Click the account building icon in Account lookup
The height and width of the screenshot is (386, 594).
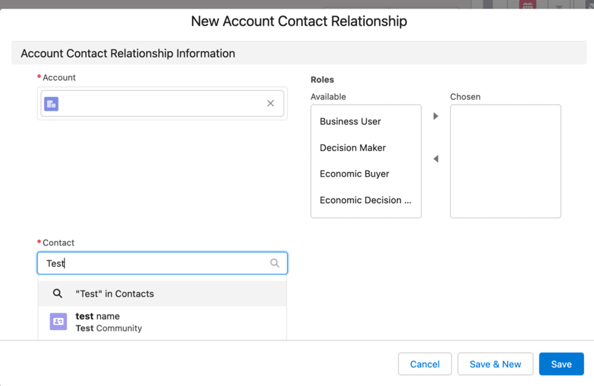pyautogui.click(x=52, y=104)
